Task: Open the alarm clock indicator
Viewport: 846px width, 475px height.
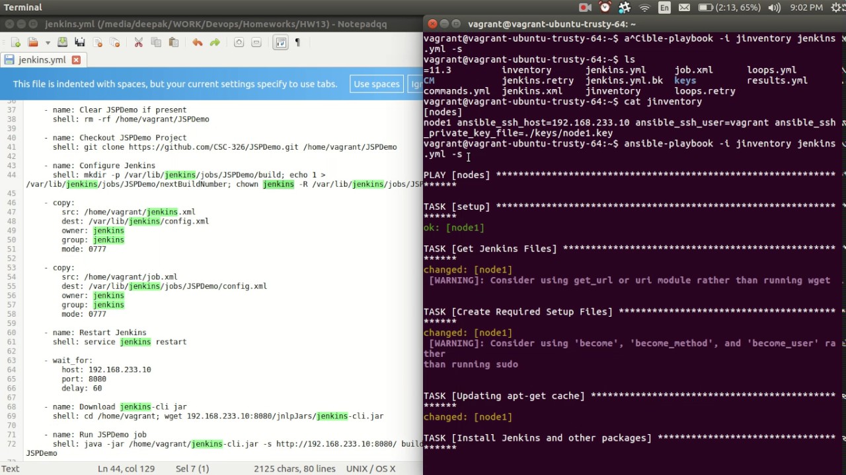Action: (605, 7)
